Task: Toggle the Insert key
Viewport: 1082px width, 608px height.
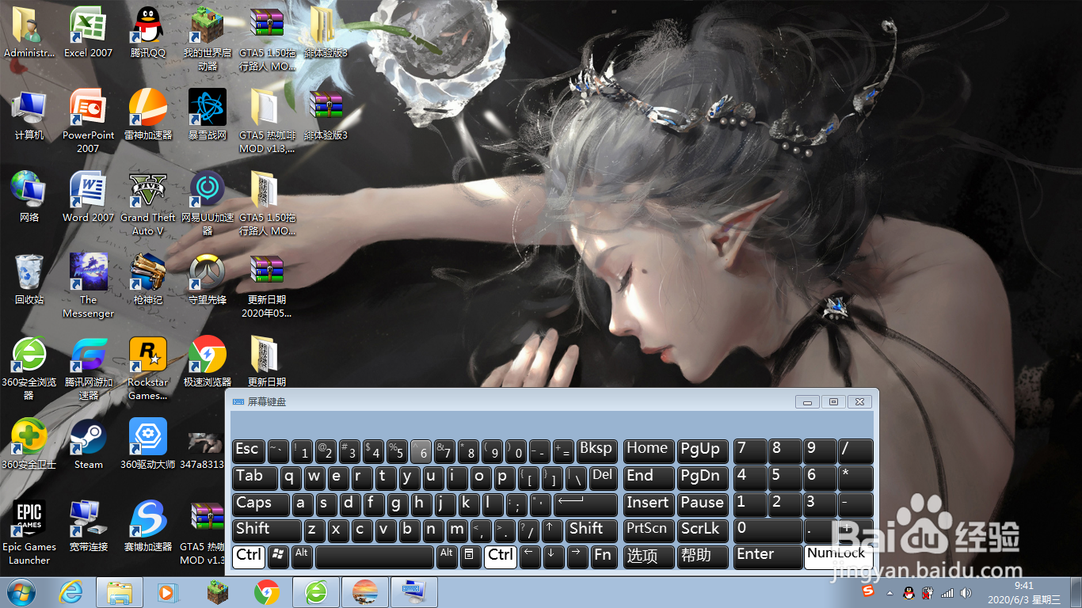Action: [x=649, y=503]
